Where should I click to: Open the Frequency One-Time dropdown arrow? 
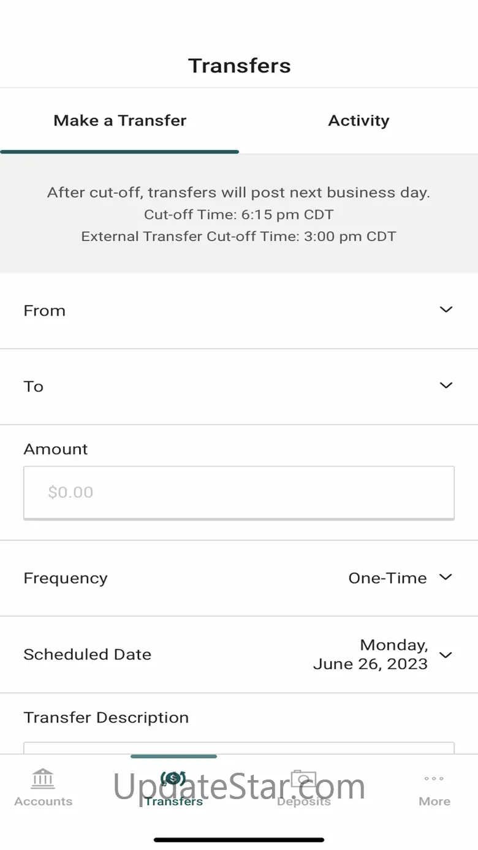pos(446,577)
